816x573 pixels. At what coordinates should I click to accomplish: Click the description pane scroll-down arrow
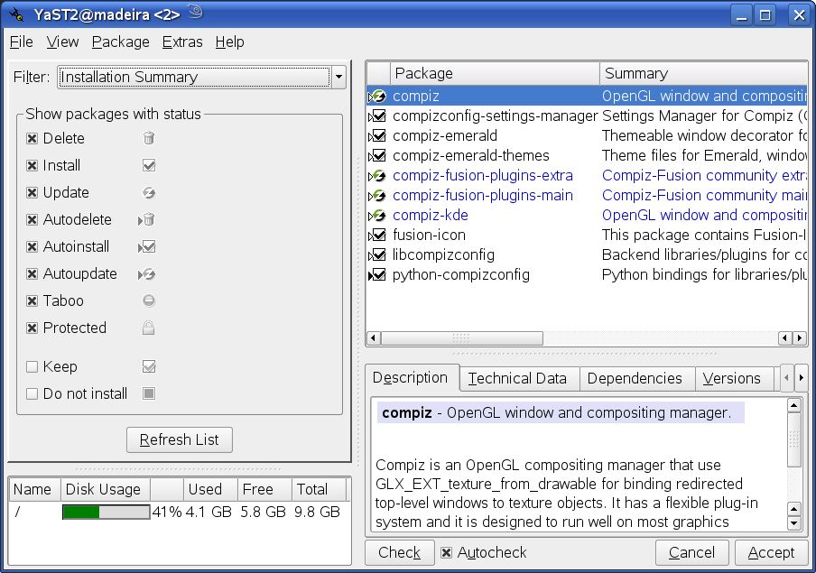pos(793,523)
